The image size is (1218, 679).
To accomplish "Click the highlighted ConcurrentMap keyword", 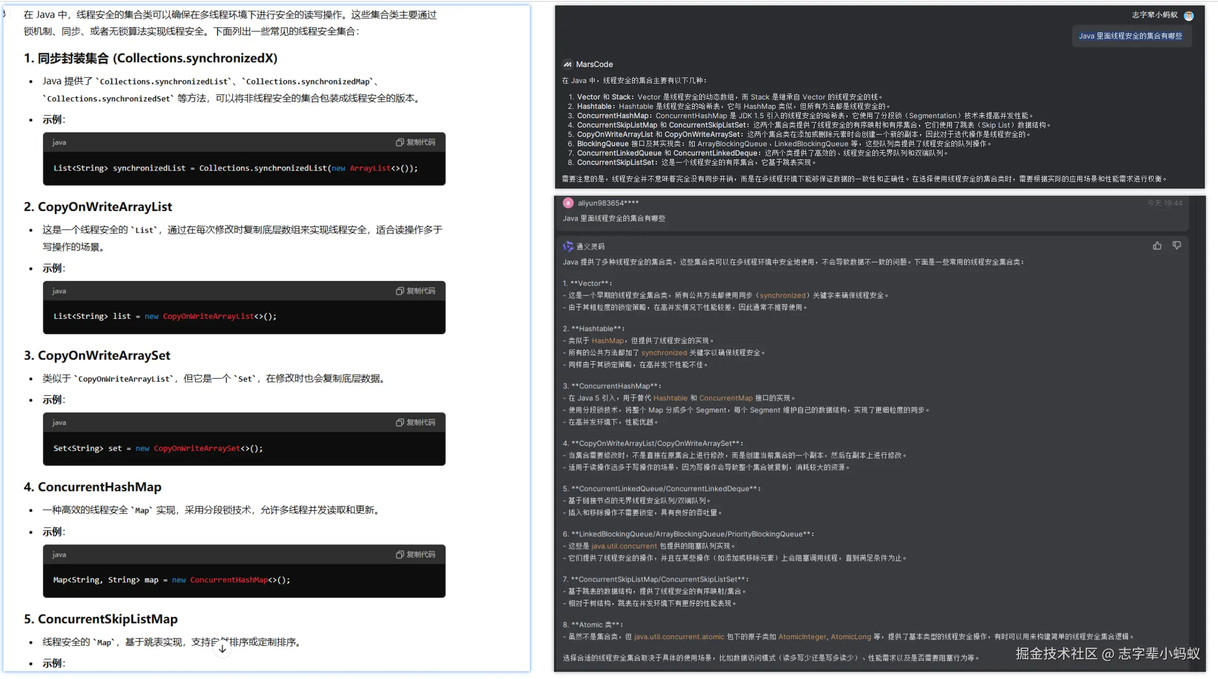I will (726, 398).
